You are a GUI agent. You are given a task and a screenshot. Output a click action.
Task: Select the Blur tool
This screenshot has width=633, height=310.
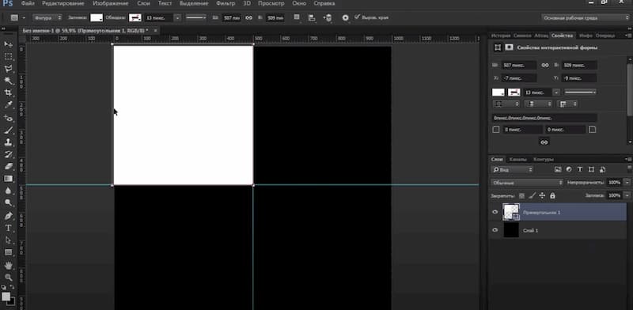[x=8, y=191]
